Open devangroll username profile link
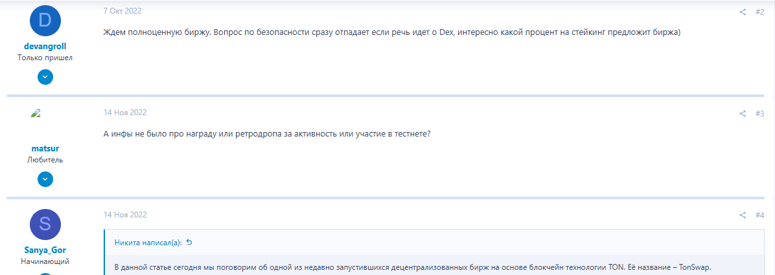 point(45,47)
